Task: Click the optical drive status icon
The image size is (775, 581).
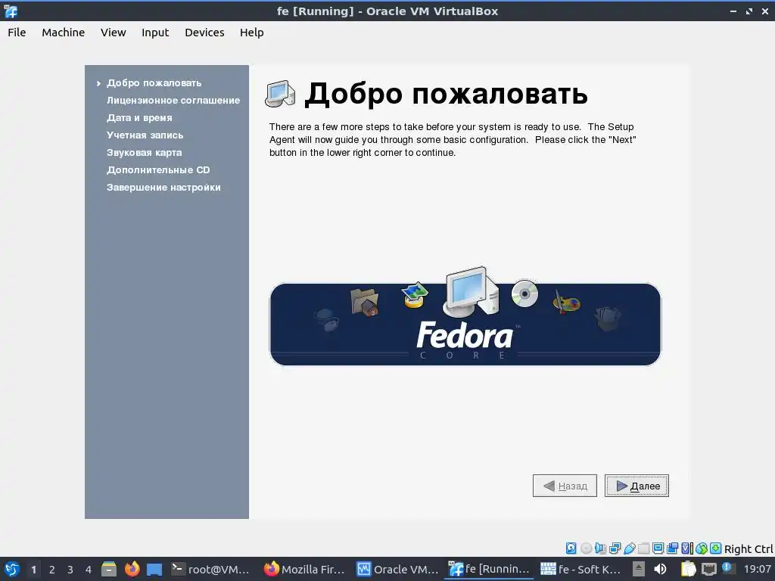Action: 587,548
